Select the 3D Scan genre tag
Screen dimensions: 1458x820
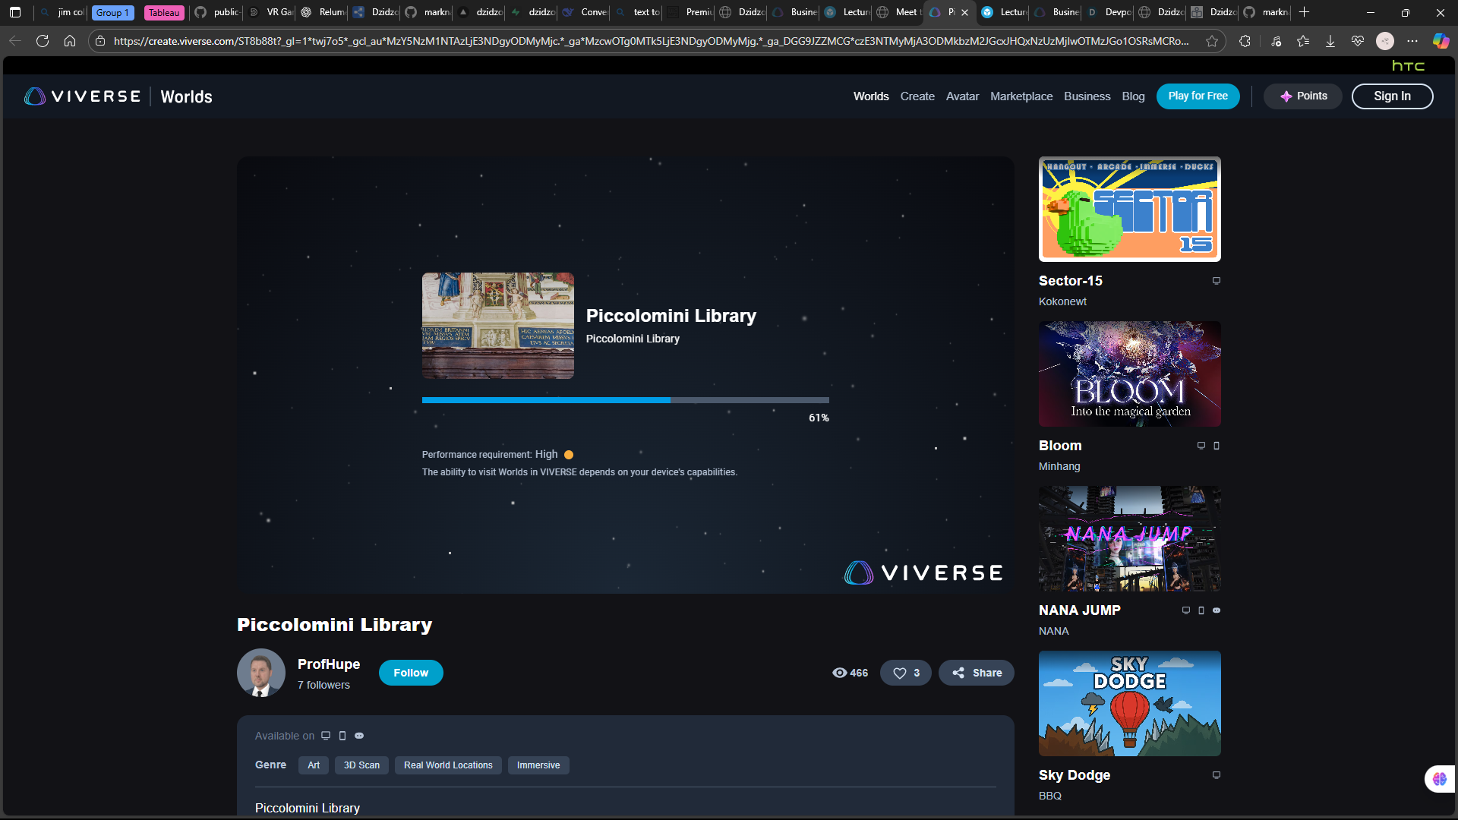click(361, 765)
